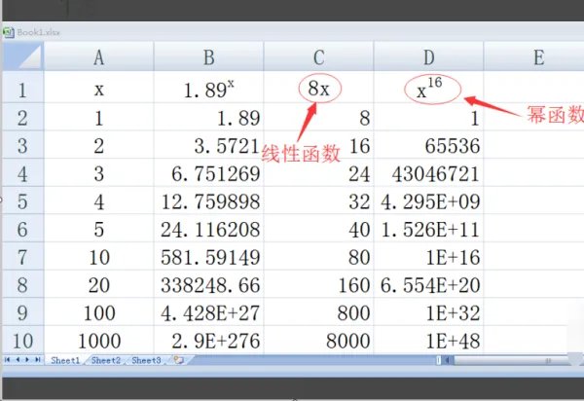Click cell A8 showing 20
The height and width of the screenshot is (401, 584).
(98, 284)
